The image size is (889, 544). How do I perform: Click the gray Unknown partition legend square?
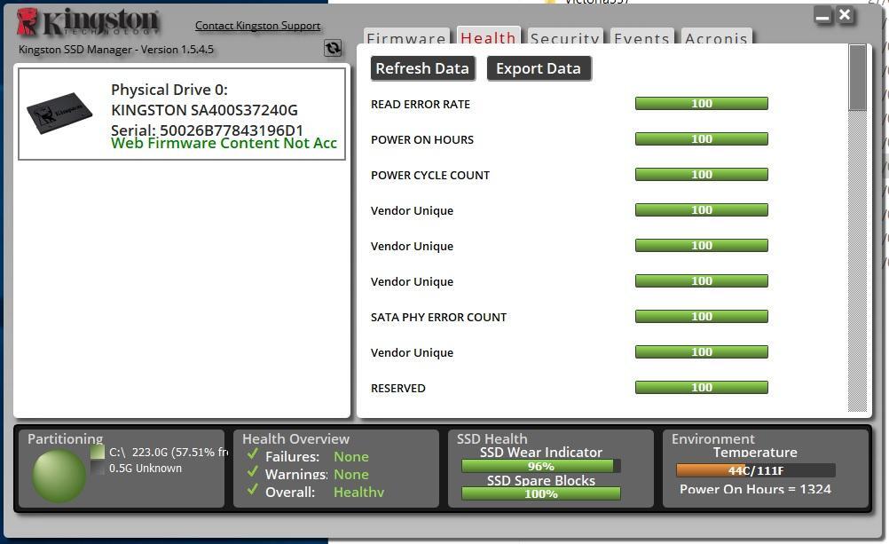[98, 468]
